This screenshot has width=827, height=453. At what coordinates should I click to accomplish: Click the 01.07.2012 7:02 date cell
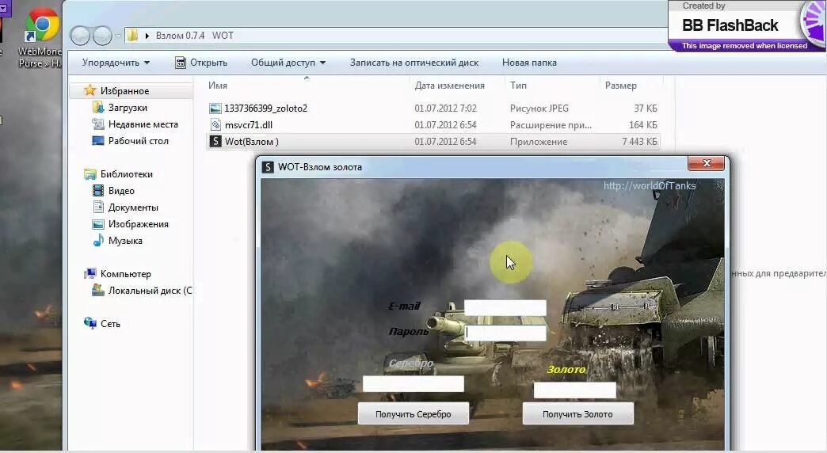click(x=445, y=108)
